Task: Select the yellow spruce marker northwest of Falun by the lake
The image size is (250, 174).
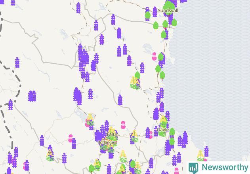Action: coord(90,119)
